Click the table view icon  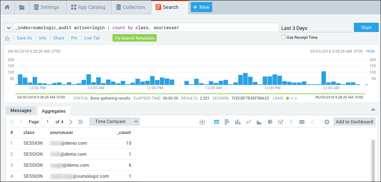coord(216,122)
